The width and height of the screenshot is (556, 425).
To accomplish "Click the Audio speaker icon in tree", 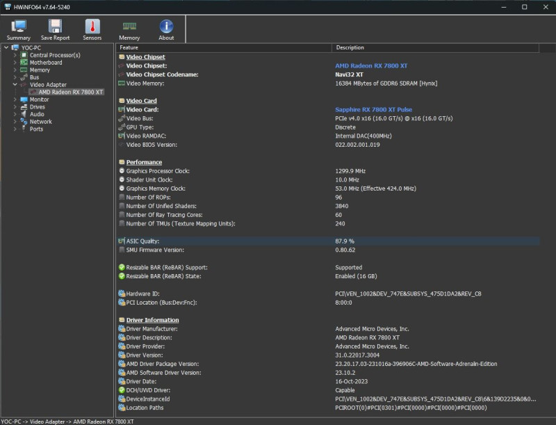I will click(x=24, y=114).
